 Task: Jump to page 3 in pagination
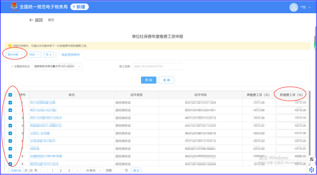click(69, 171)
